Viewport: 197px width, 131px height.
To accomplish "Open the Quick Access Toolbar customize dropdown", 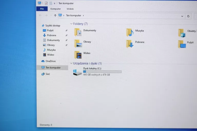I will click(54, 3).
